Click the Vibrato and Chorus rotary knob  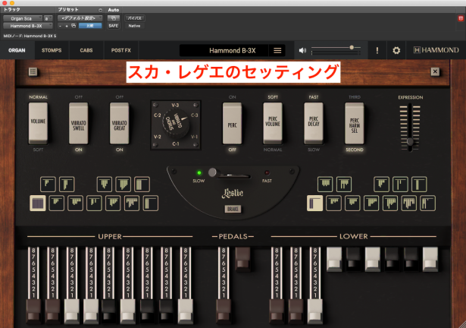click(176, 124)
